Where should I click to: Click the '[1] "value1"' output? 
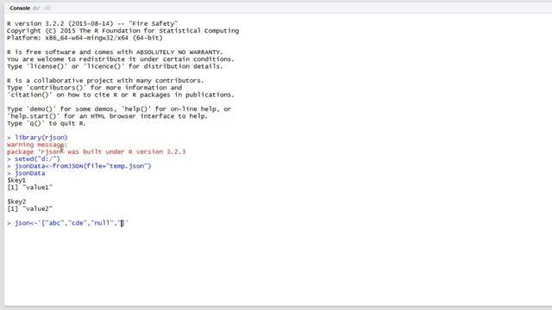[29, 188]
